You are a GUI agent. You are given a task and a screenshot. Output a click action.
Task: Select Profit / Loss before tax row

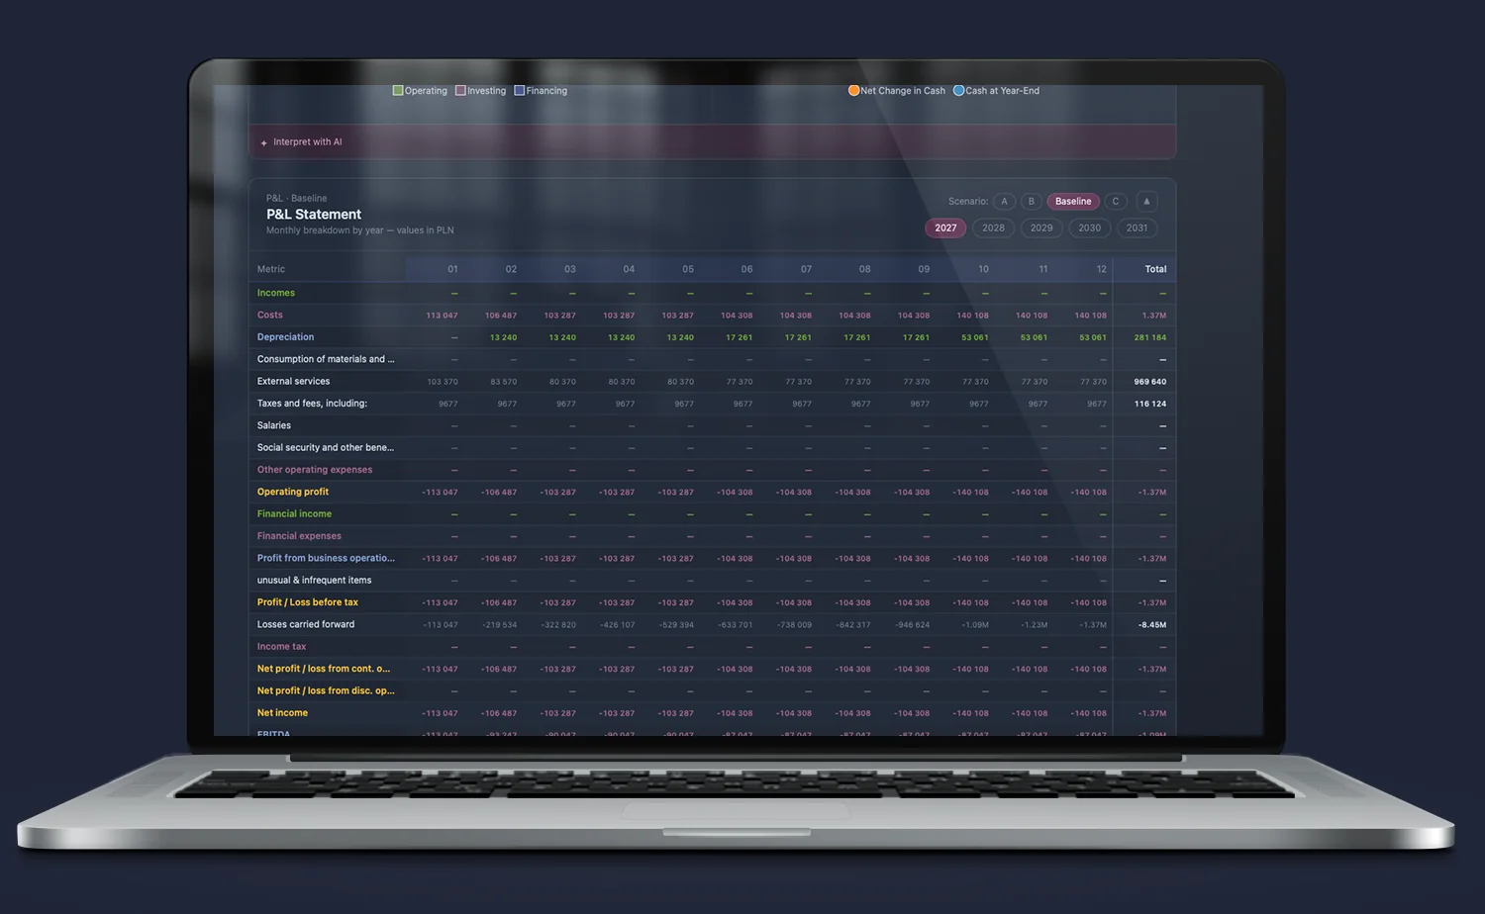pos(308,602)
